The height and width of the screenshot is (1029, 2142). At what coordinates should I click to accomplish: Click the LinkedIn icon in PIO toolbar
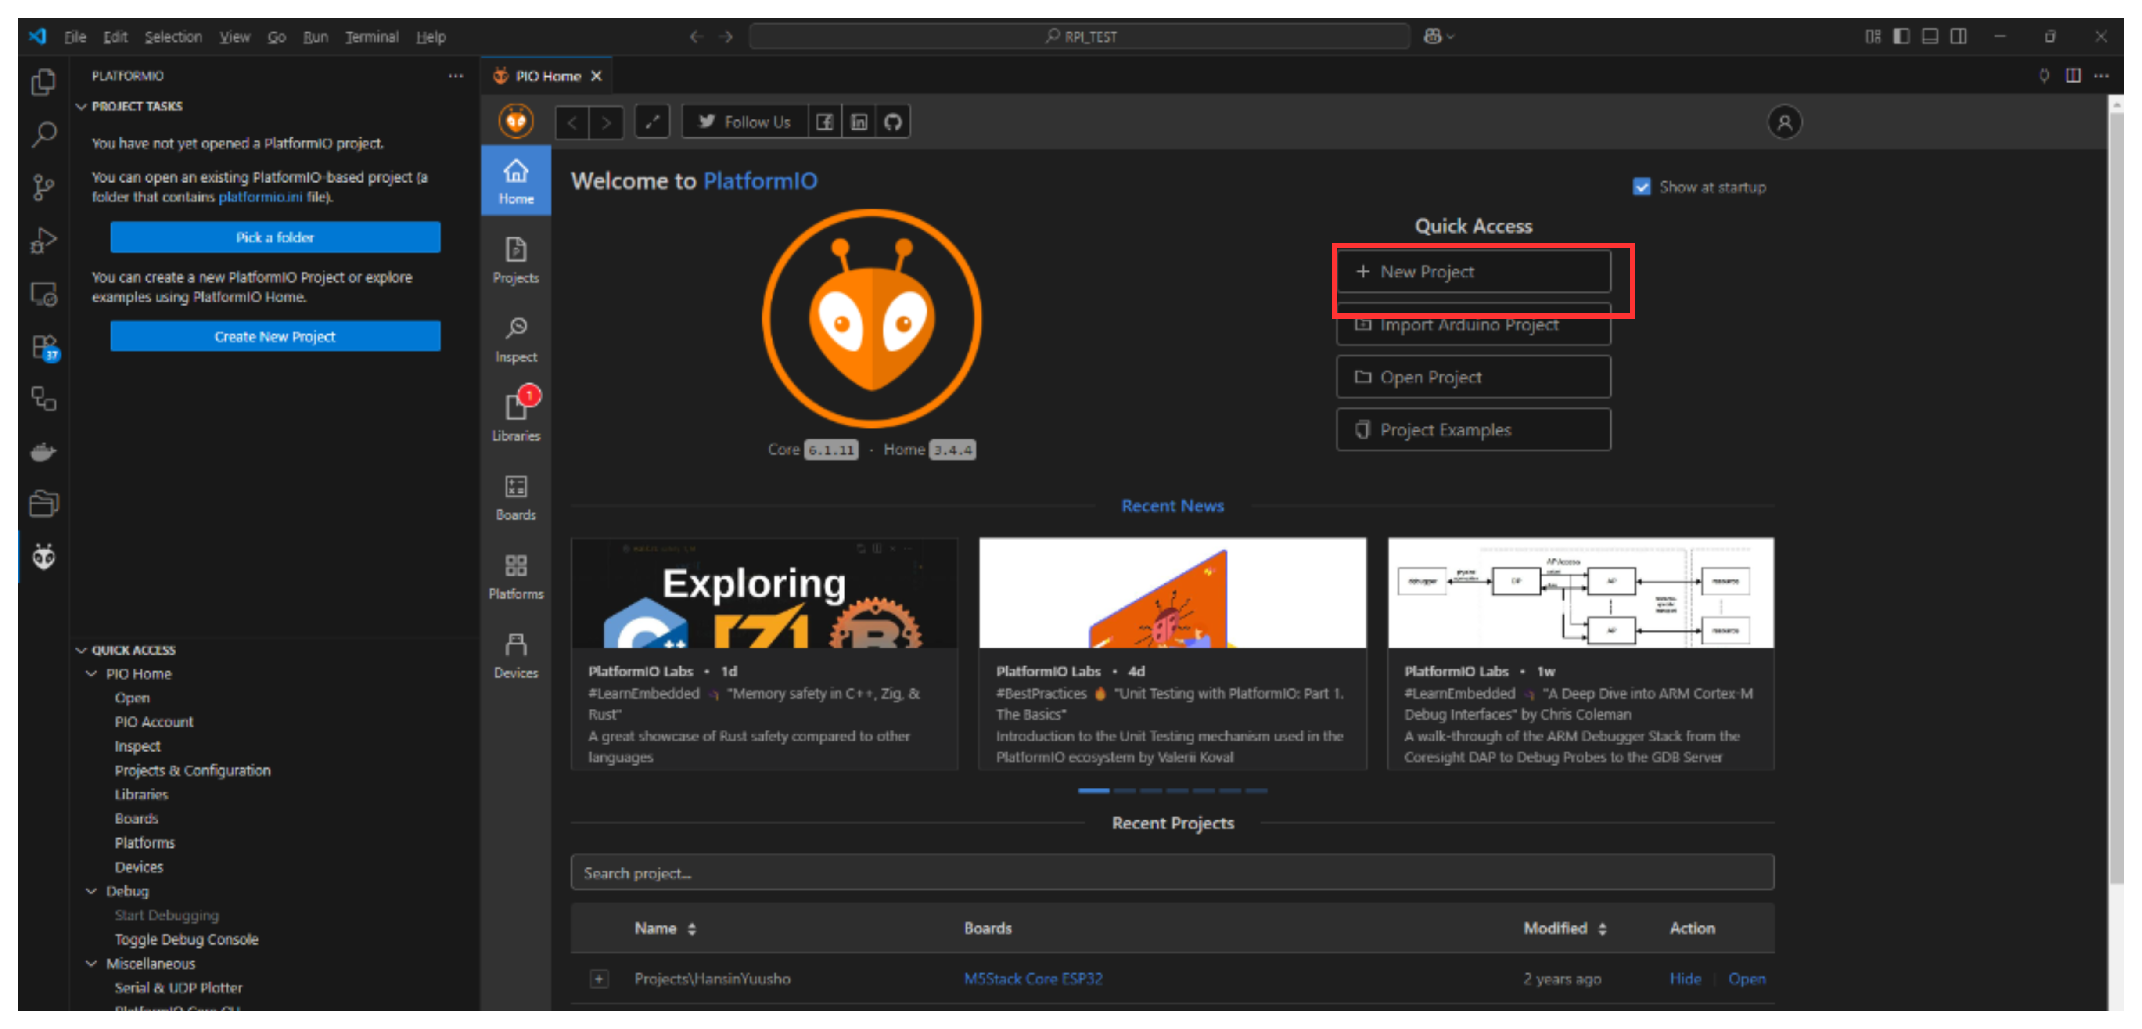(858, 122)
